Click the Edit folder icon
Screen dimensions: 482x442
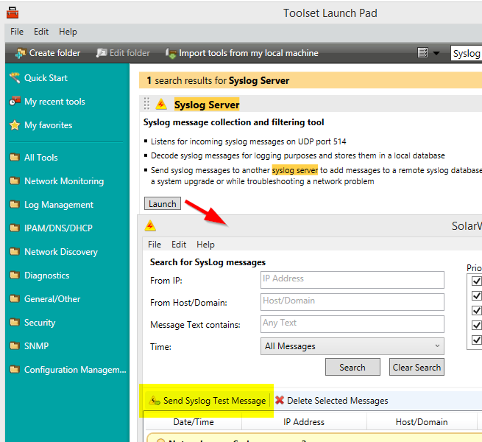101,53
